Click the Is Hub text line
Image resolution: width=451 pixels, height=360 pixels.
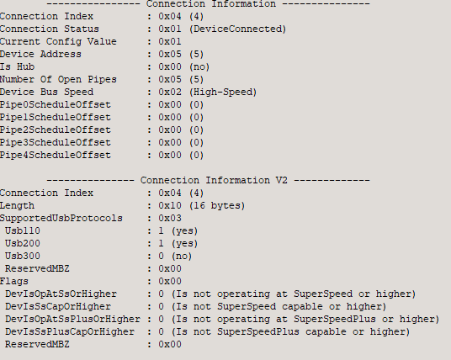pos(104,67)
